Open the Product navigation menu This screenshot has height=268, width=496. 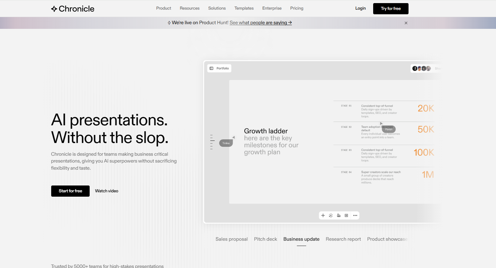pos(163,8)
